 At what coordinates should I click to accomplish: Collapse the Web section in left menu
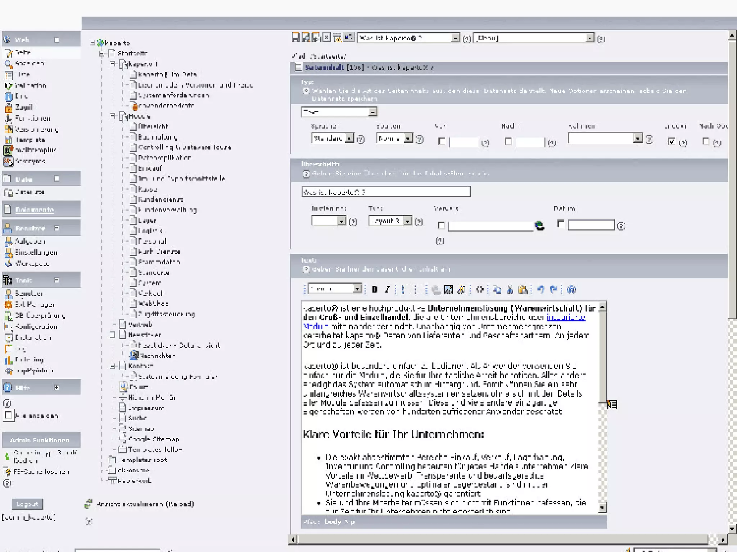[56, 40]
